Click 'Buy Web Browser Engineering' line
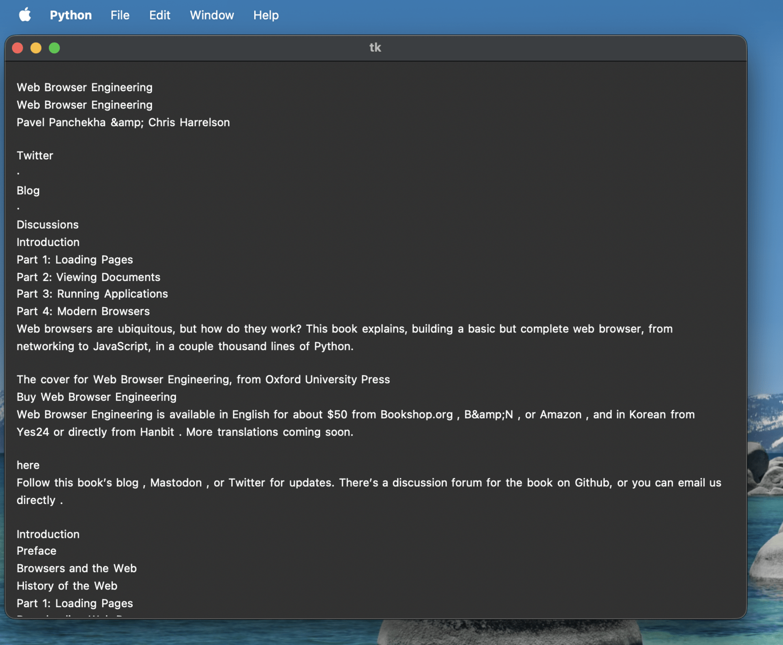 [97, 397]
